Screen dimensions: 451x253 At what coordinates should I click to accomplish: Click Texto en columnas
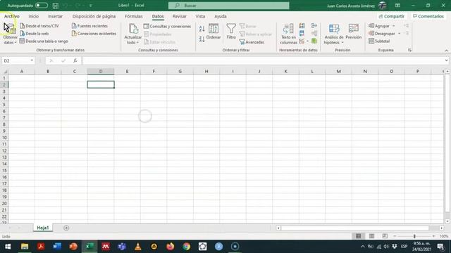[288, 34]
